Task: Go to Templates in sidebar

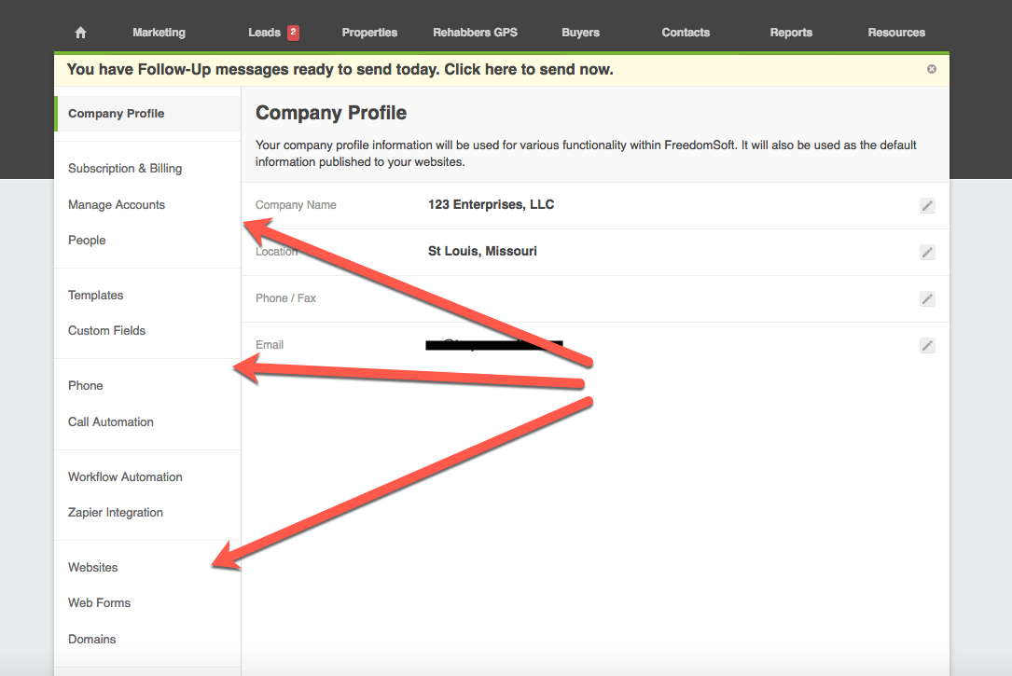Action: (96, 296)
